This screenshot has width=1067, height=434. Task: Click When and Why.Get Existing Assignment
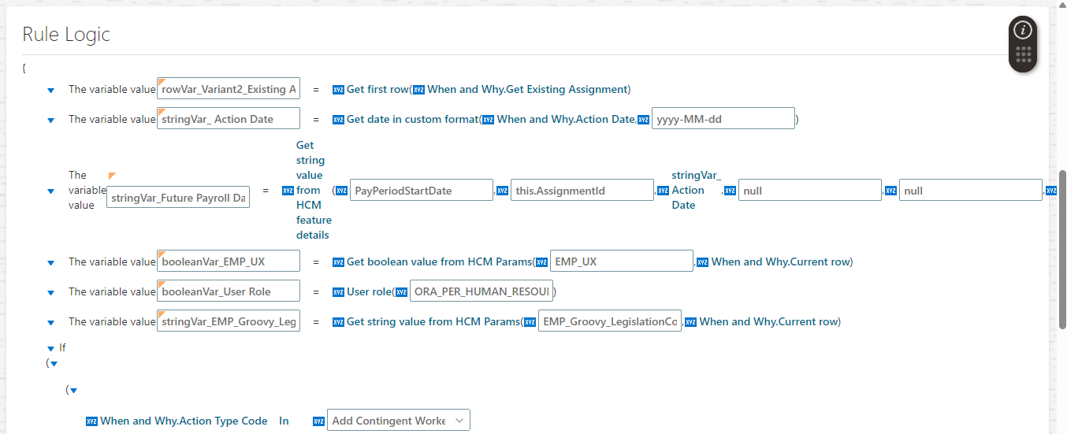tap(527, 89)
